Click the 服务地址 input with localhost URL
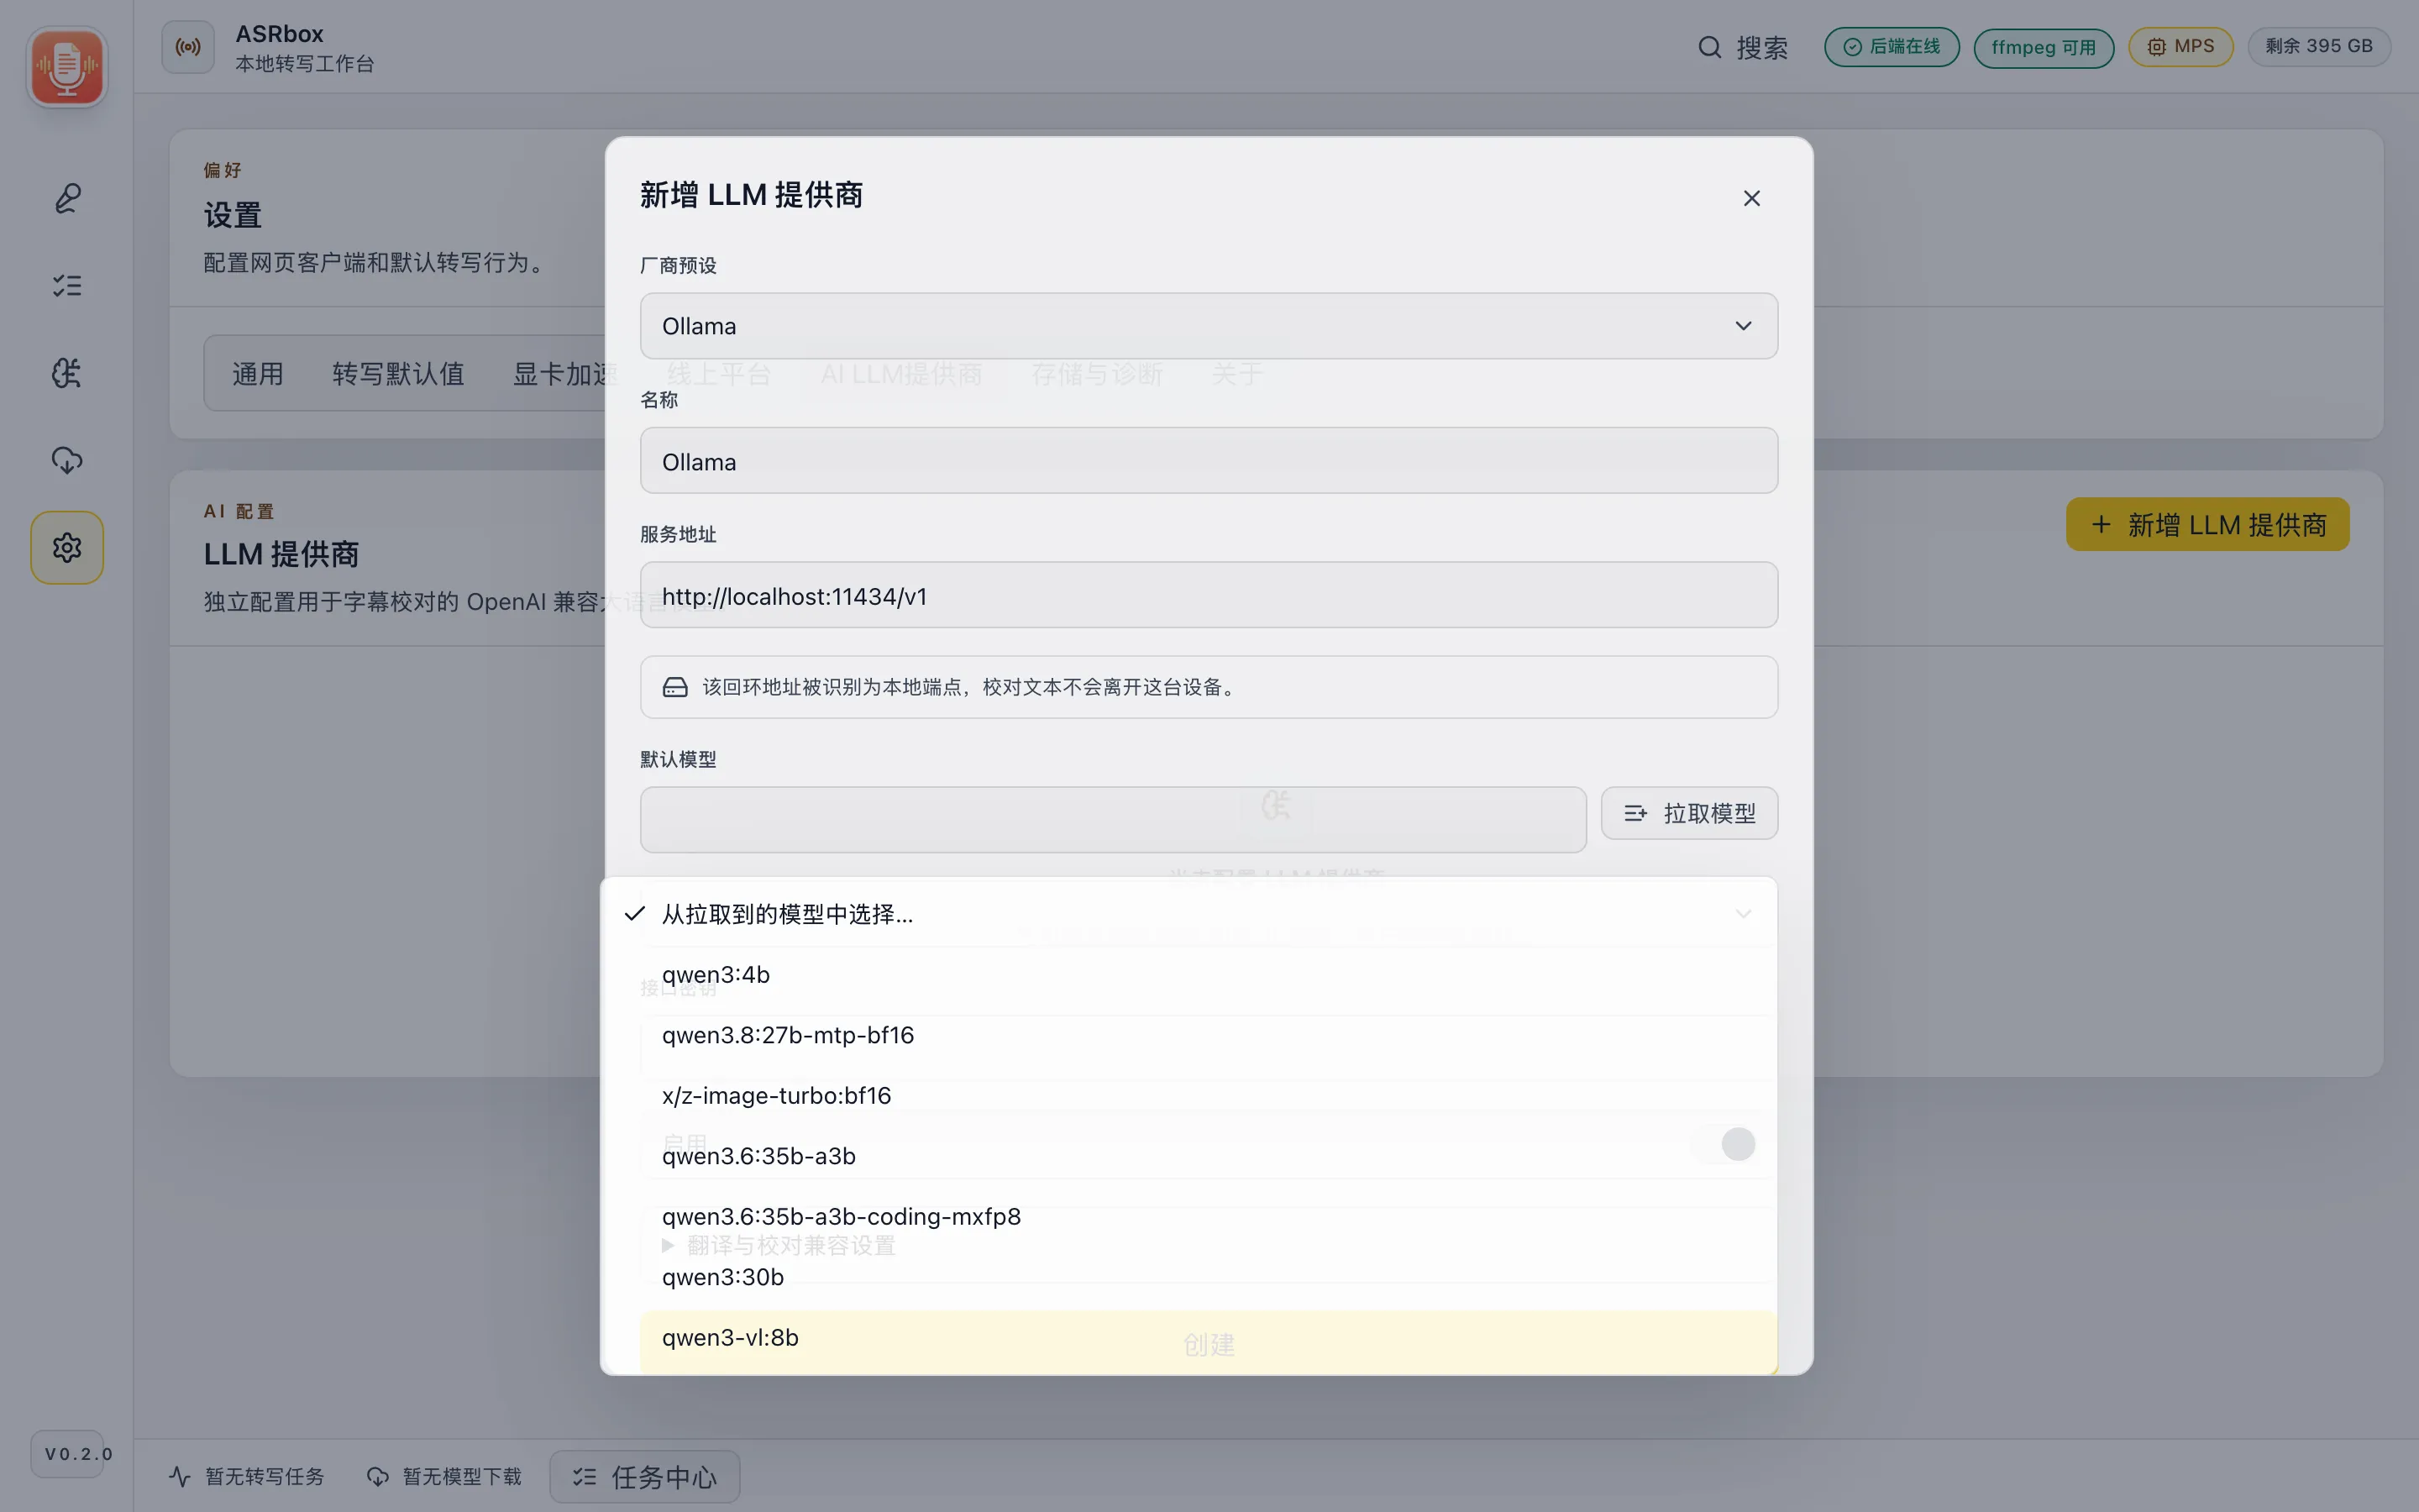 tap(1209, 595)
